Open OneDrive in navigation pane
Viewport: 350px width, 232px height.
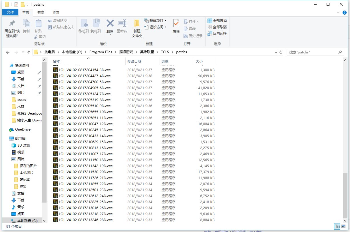(23, 129)
